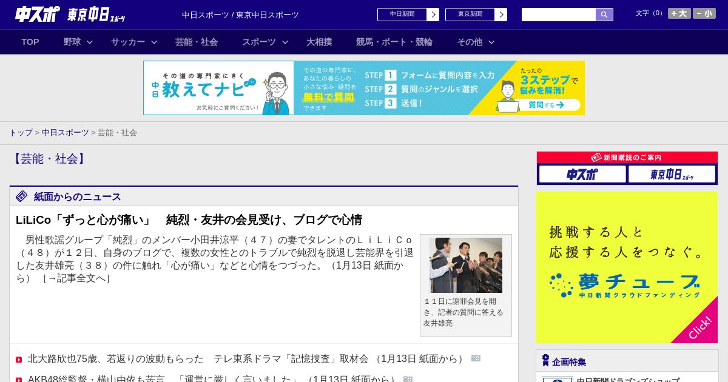
Task: Open the 夢チューブ crowdfunding banner
Action: coord(627,267)
